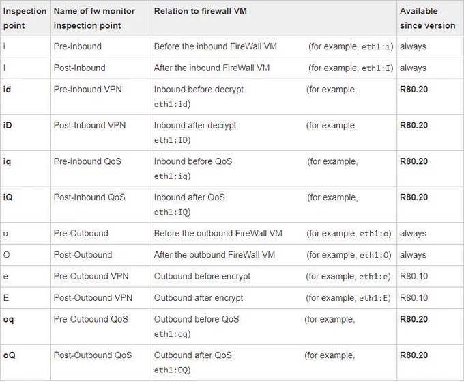The width and height of the screenshot is (464, 382).
Task: Click the 'Post-Outbound VPN' cell
Action: [x=93, y=297]
